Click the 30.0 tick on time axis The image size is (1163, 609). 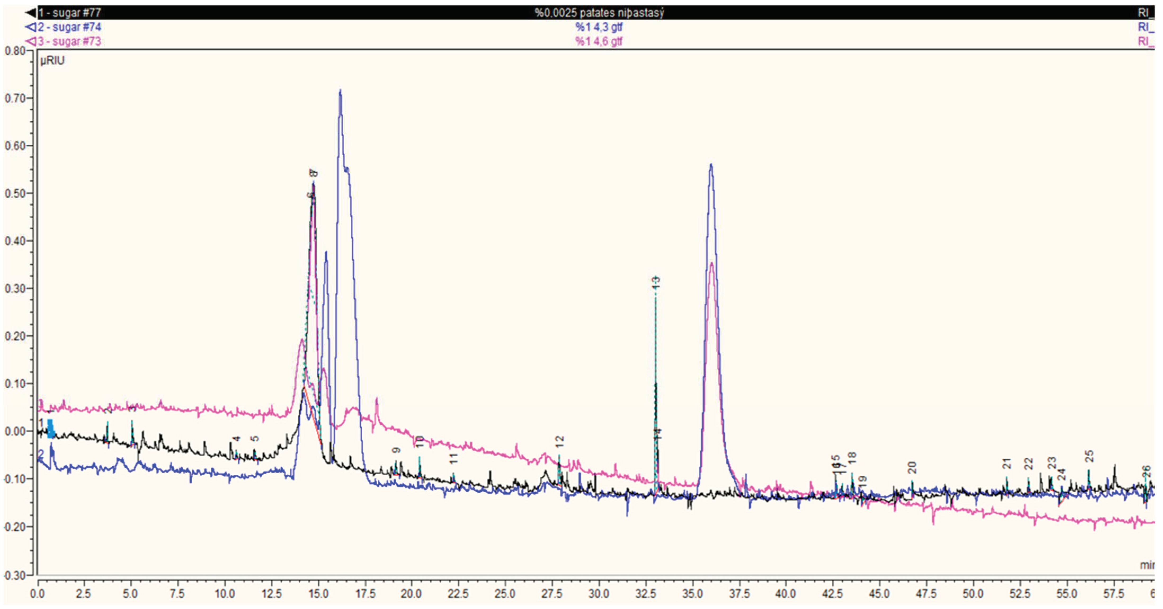coord(599,593)
